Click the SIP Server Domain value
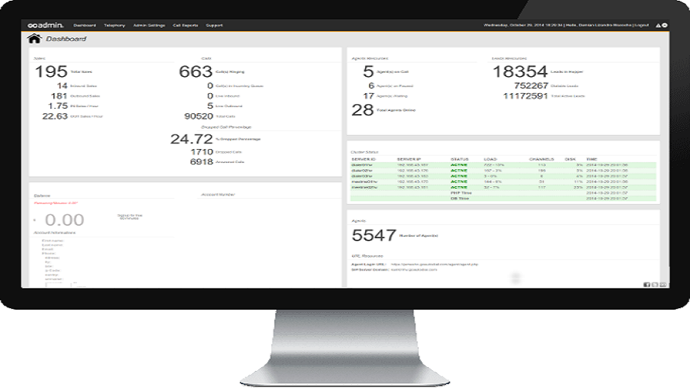The image size is (690, 388). click(414, 269)
